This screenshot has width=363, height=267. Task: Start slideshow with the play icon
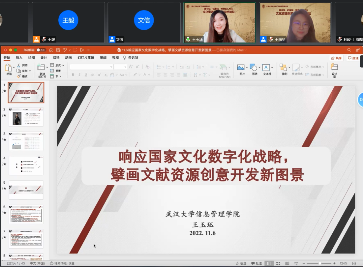(x=82, y=50)
